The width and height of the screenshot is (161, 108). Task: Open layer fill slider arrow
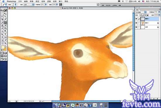point(159,15)
